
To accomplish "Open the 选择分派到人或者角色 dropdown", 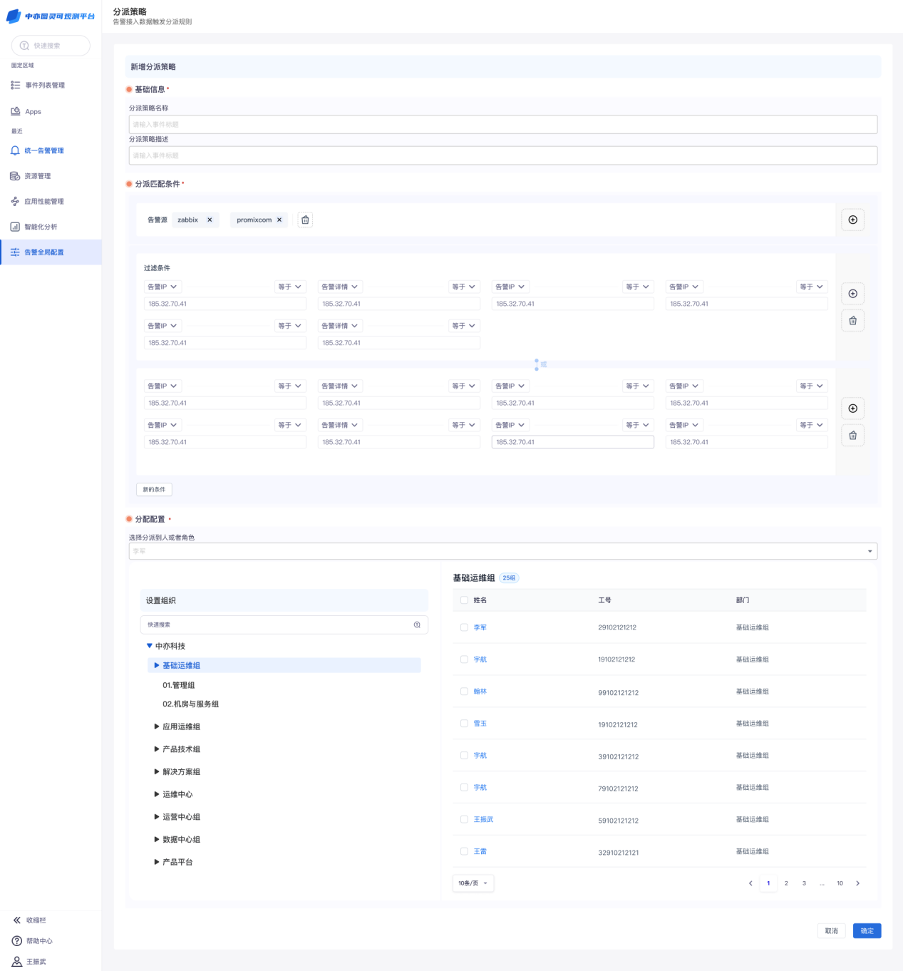I will [502, 551].
